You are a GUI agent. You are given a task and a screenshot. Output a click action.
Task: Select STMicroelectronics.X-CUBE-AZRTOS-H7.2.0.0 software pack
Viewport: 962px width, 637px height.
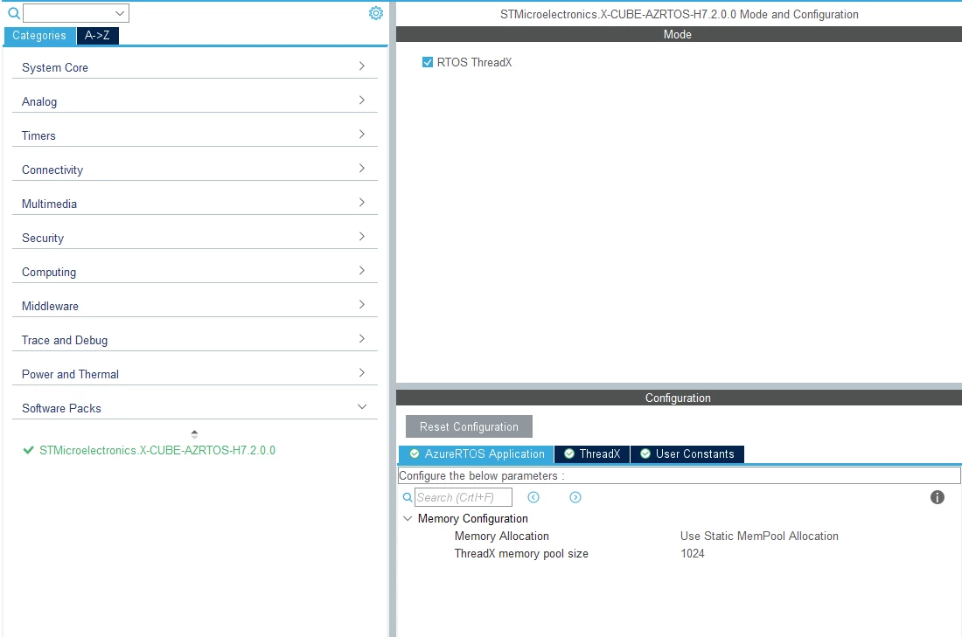point(157,450)
